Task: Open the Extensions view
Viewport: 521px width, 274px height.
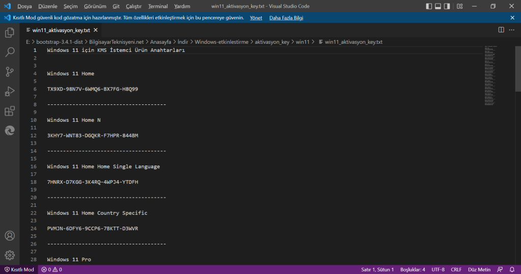Action: [10, 111]
